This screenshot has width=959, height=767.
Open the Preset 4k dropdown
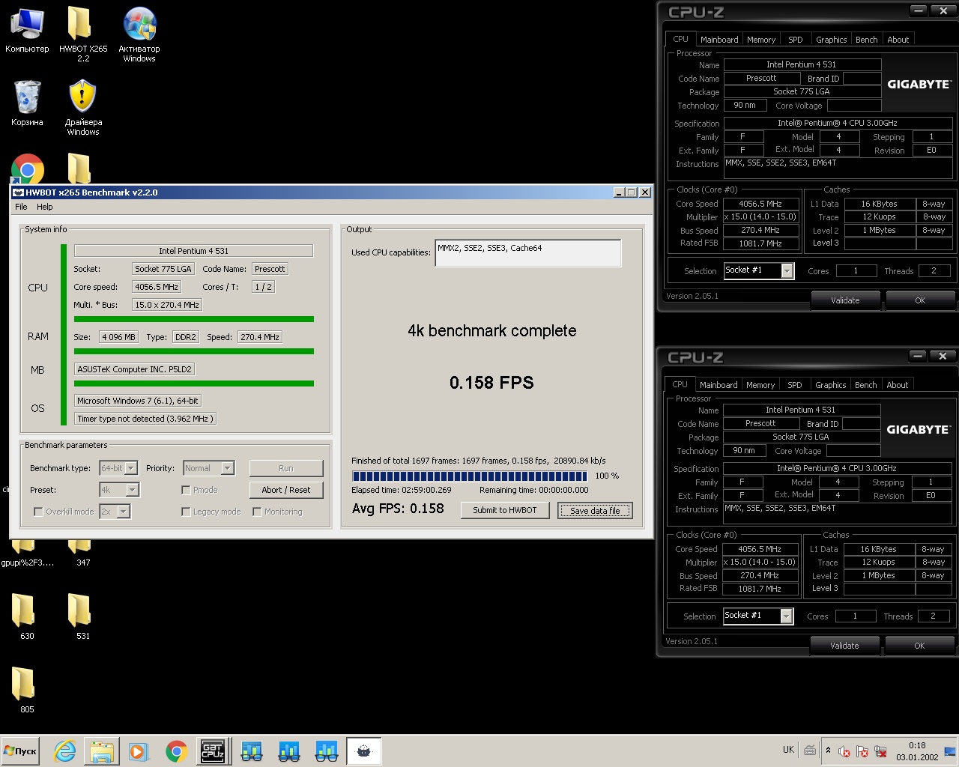coord(119,490)
